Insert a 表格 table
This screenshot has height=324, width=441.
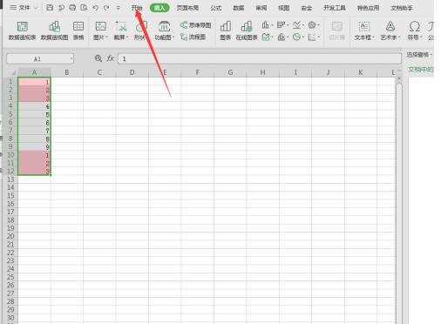tap(78, 30)
